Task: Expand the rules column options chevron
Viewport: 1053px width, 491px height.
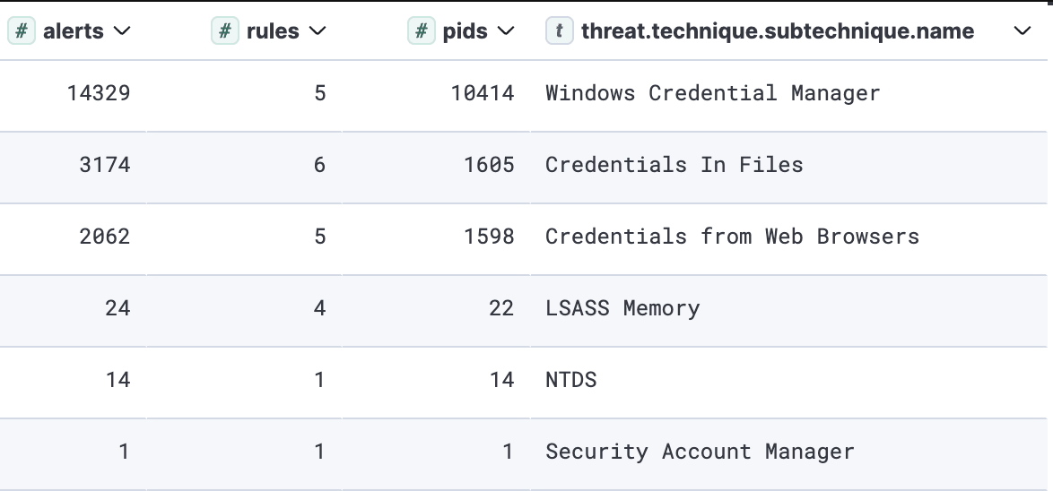Action: coord(317,31)
